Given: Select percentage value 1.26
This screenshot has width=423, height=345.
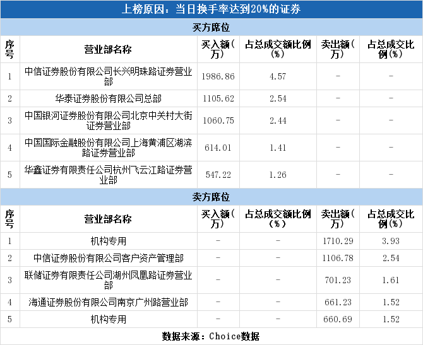Looking at the screenshot, I should coord(278,175).
